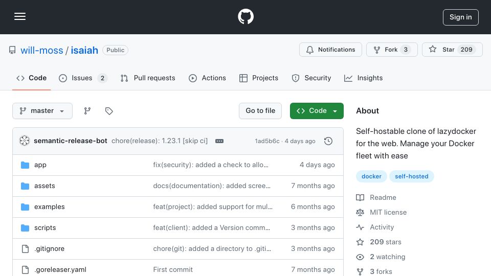View the Security tab
This screenshot has width=491, height=276.
click(311, 78)
